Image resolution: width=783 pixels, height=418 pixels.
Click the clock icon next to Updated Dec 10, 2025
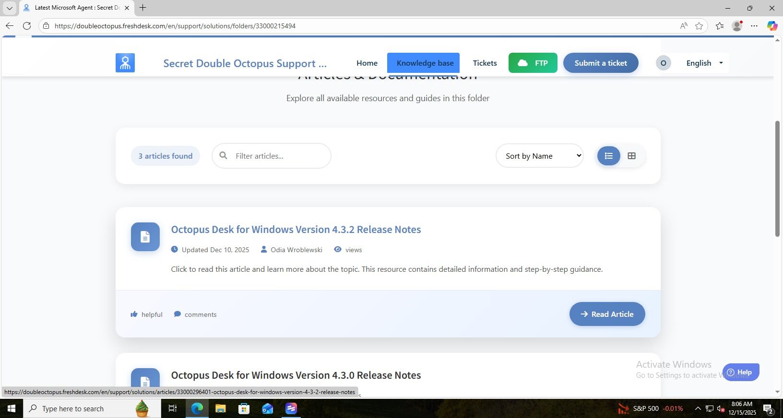(x=174, y=249)
